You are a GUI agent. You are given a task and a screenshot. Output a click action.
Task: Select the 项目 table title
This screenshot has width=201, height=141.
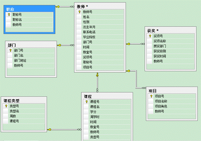click(152, 91)
